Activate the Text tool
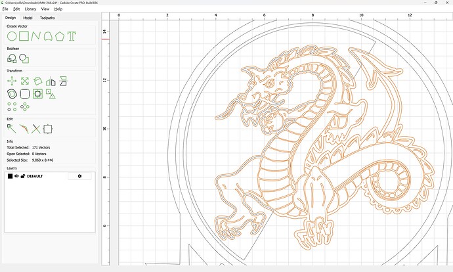This screenshot has width=453, height=272. pos(72,36)
